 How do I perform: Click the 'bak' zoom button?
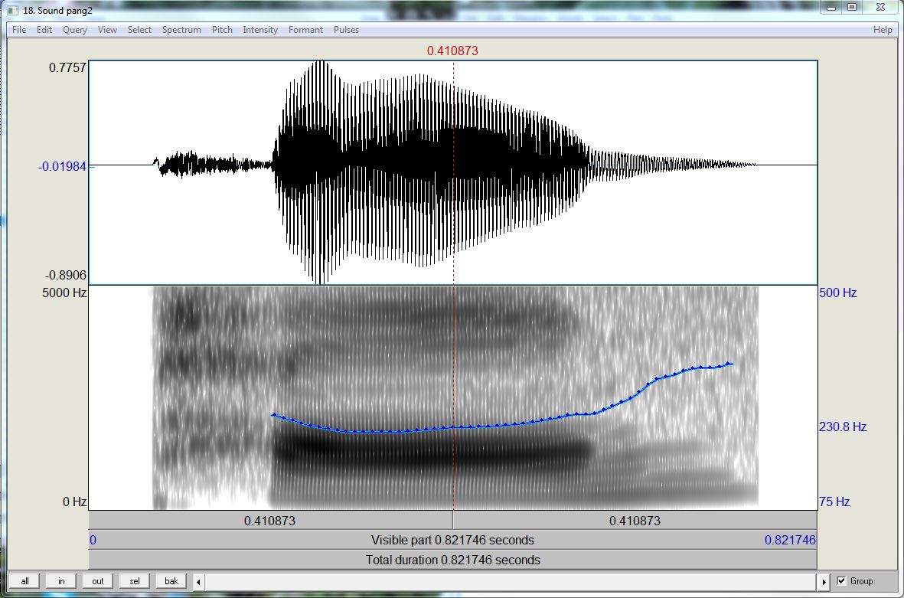[171, 580]
